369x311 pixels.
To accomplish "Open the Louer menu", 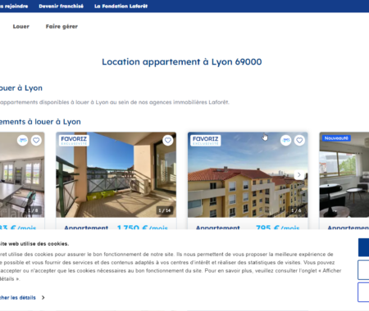I will 21,26.
